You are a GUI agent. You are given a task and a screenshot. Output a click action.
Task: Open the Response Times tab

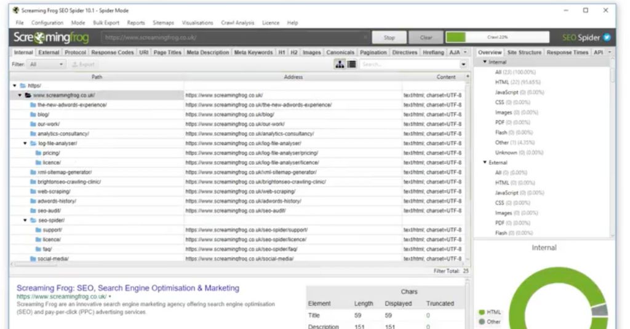tap(567, 52)
